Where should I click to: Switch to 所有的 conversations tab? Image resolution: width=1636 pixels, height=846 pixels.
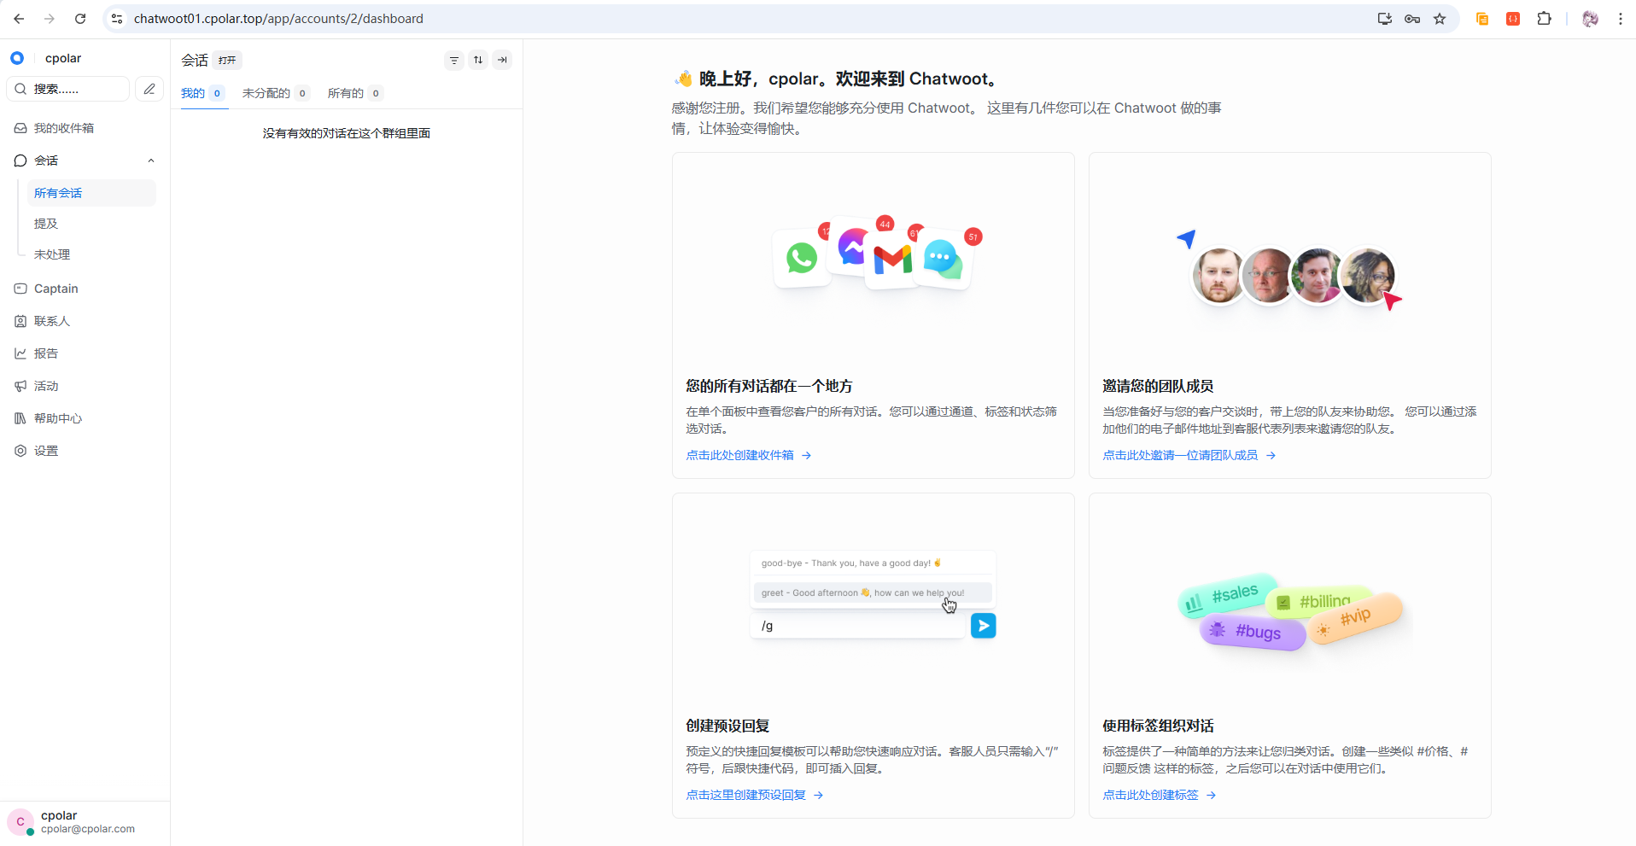click(346, 93)
